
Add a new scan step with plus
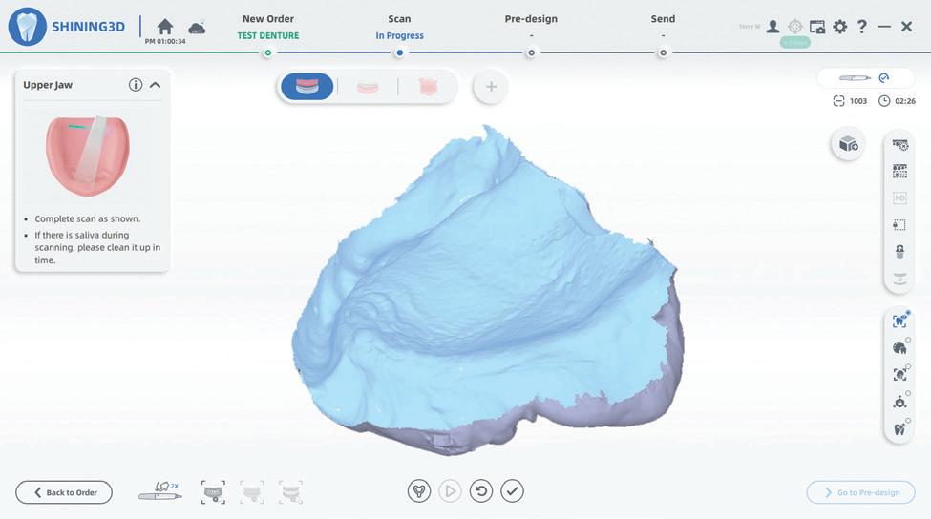tap(491, 87)
